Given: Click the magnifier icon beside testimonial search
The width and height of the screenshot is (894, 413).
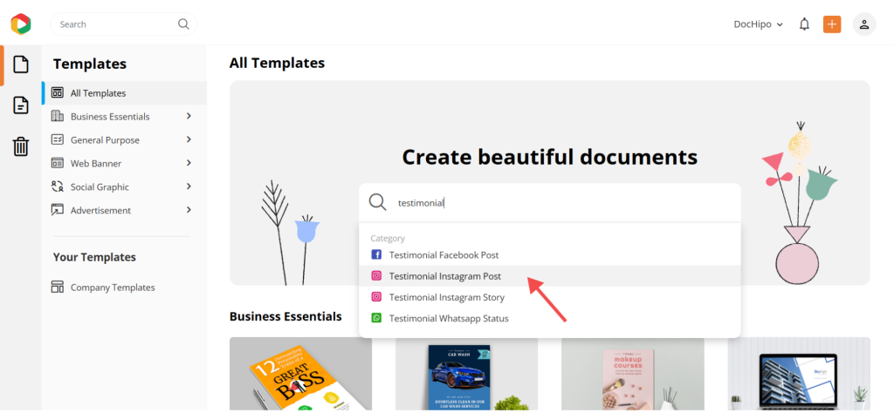Looking at the screenshot, I should click(x=377, y=202).
